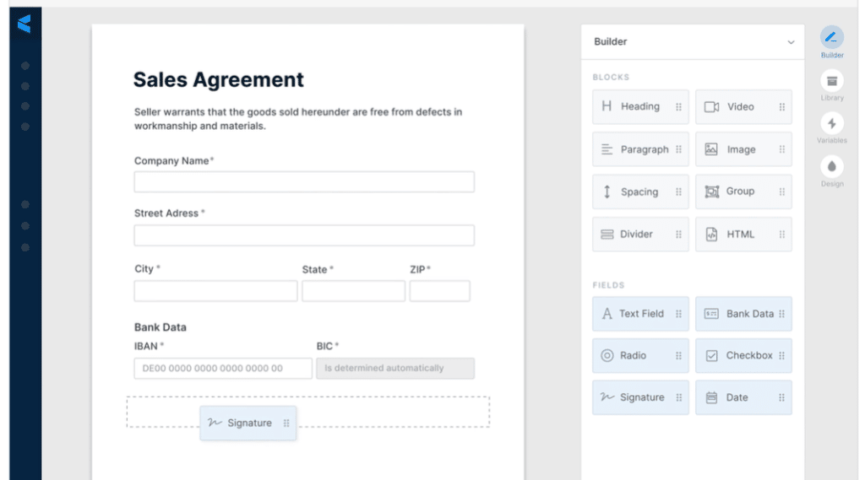Open the Library panel icon

click(x=831, y=81)
